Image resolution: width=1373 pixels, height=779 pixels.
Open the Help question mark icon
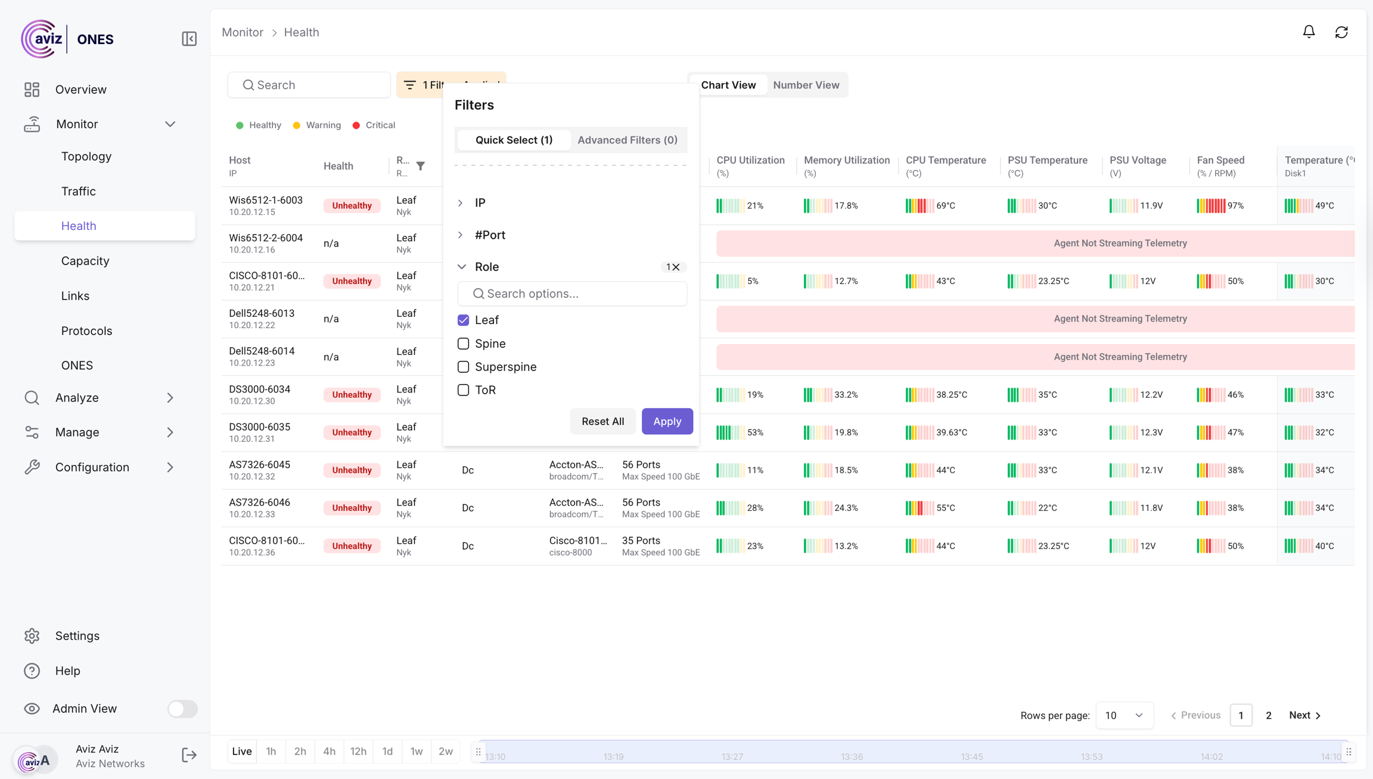click(x=32, y=671)
